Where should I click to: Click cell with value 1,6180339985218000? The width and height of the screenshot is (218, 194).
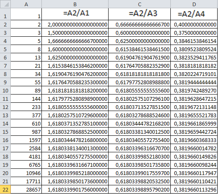[75, 173]
